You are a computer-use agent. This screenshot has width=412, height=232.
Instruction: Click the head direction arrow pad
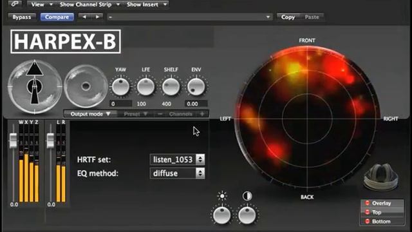(x=35, y=86)
